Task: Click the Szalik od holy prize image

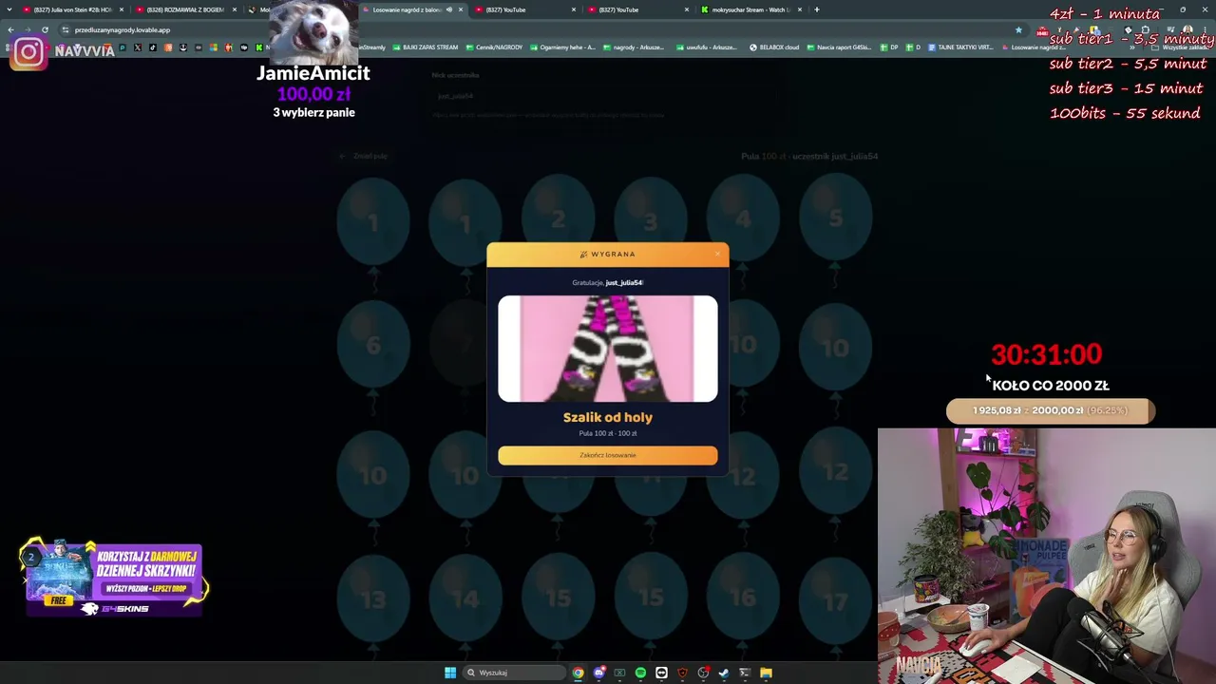Action: [x=608, y=349]
